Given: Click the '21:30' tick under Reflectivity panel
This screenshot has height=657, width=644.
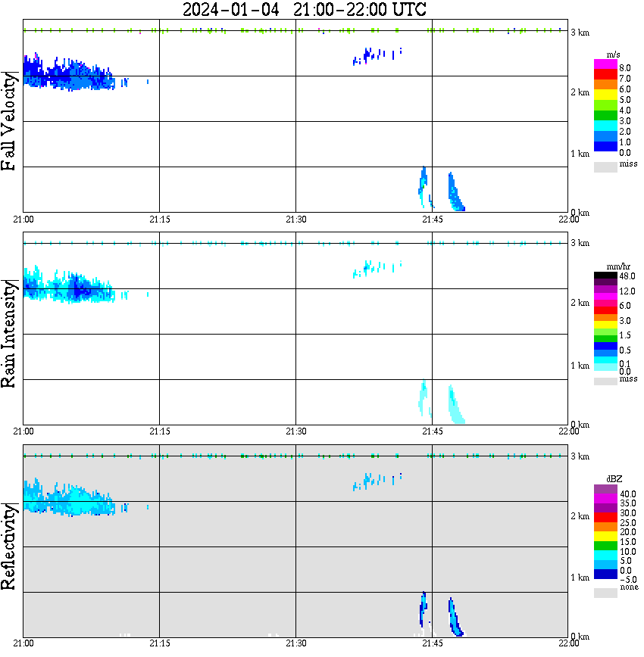Looking at the screenshot, I should click(296, 643).
